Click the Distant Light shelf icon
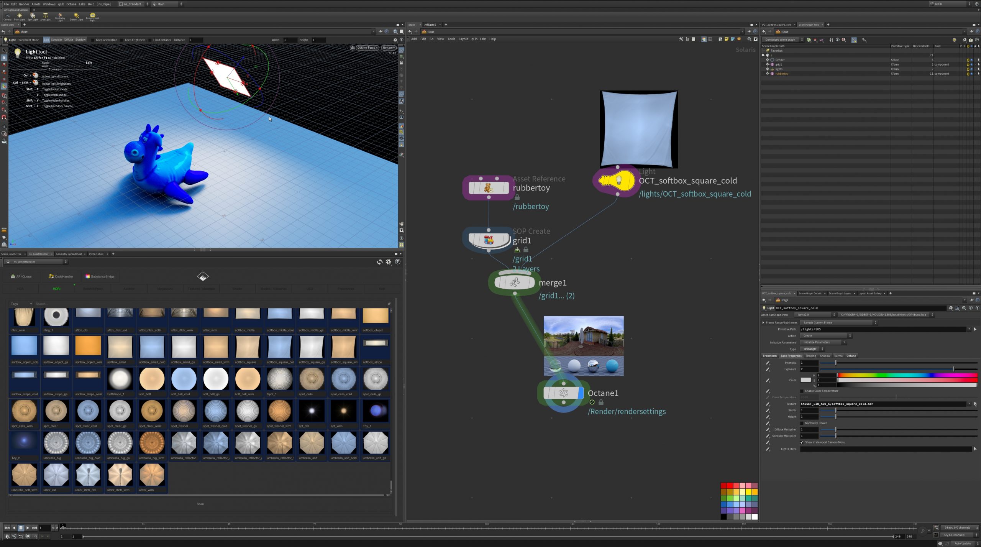The height and width of the screenshot is (547, 981). [x=76, y=16]
